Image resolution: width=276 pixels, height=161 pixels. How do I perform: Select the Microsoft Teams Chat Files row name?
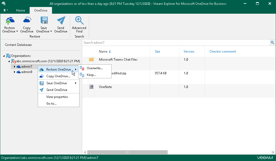point(118,60)
